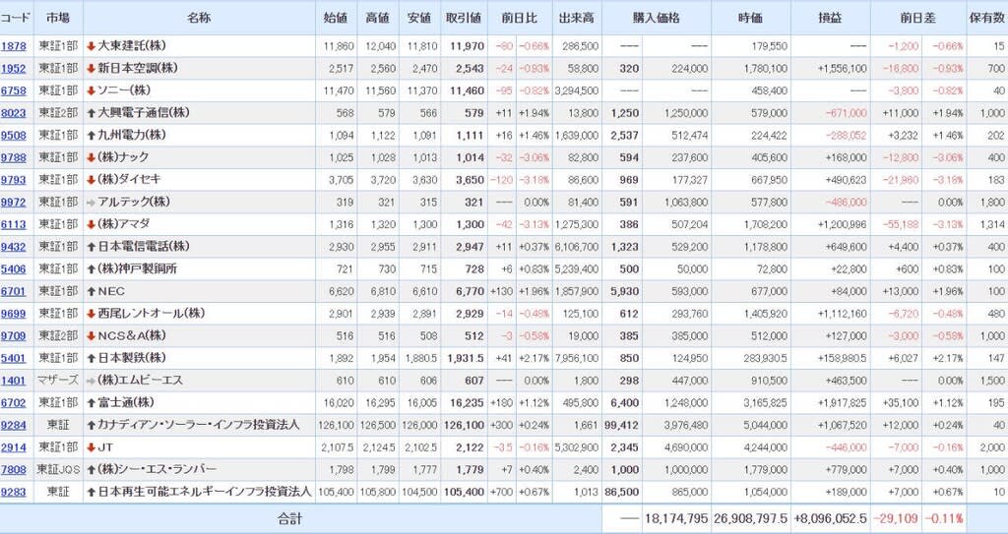1008x534 pixels.
Task: Open stock code link 1878
Action: coord(13,46)
